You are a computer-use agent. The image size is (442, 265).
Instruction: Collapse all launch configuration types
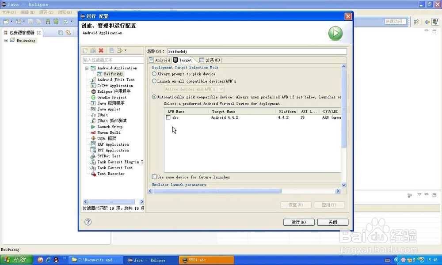(x=112, y=51)
